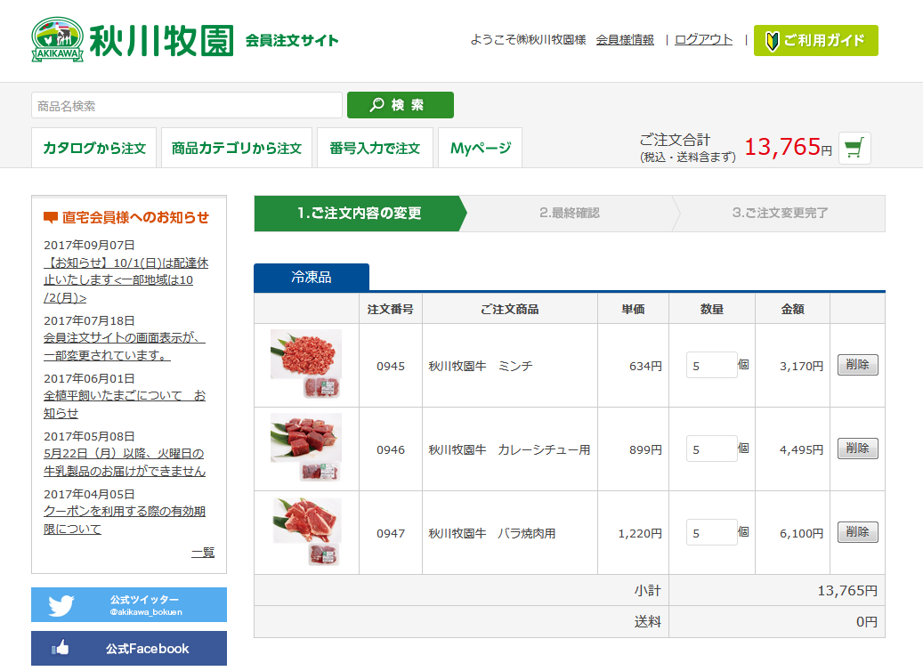
Task: Select the 冷凍品 tab
Action: [312, 278]
